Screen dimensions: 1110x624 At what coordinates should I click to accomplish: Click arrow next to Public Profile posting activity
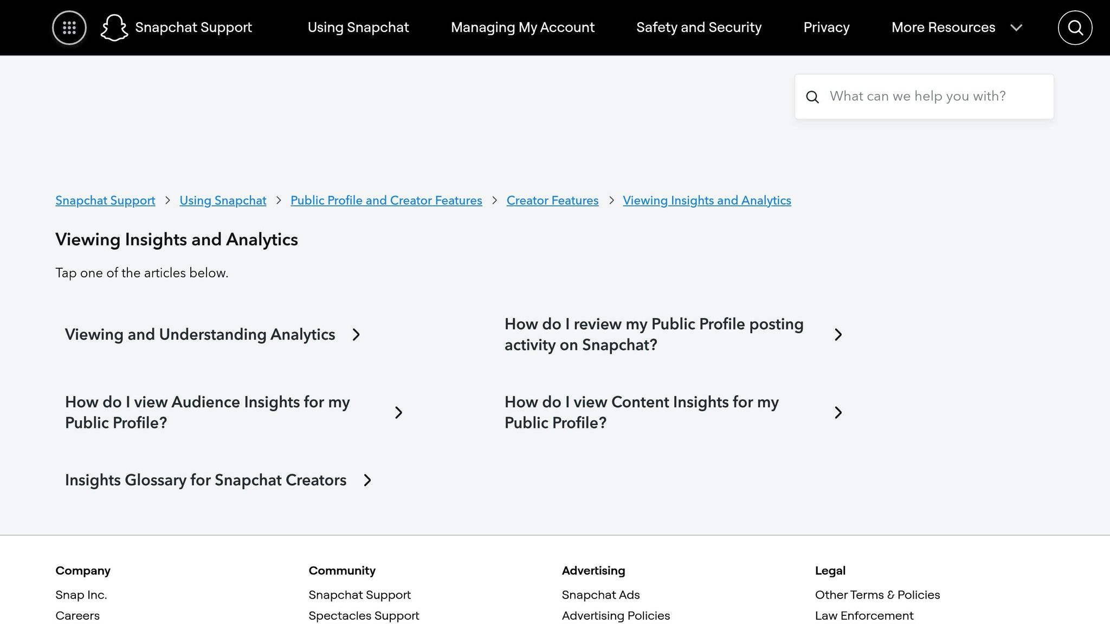click(x=838, y=335)
